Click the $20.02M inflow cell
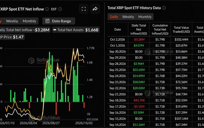204x128 pixels. 139,88
